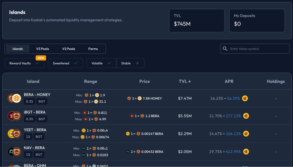Screen dimensions: 293x167
Task: Click the $7.47M TVL value
Action: [x=185, y=98]
